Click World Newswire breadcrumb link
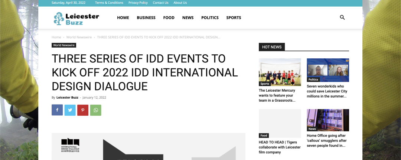Image resolution: width=401 pixels, height=160 pixels. click(x=79, y=37)
